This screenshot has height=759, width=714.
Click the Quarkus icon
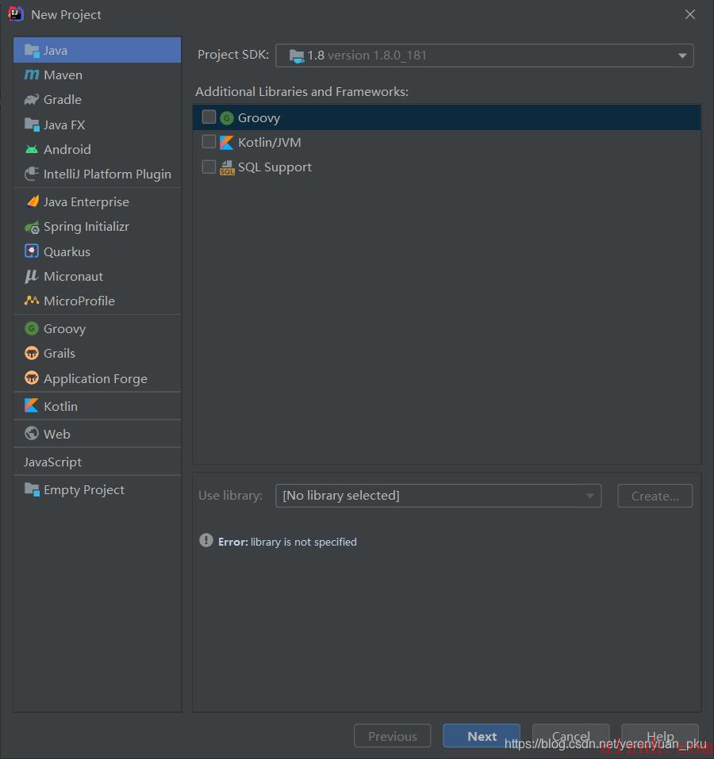click(x=32, y=251)
